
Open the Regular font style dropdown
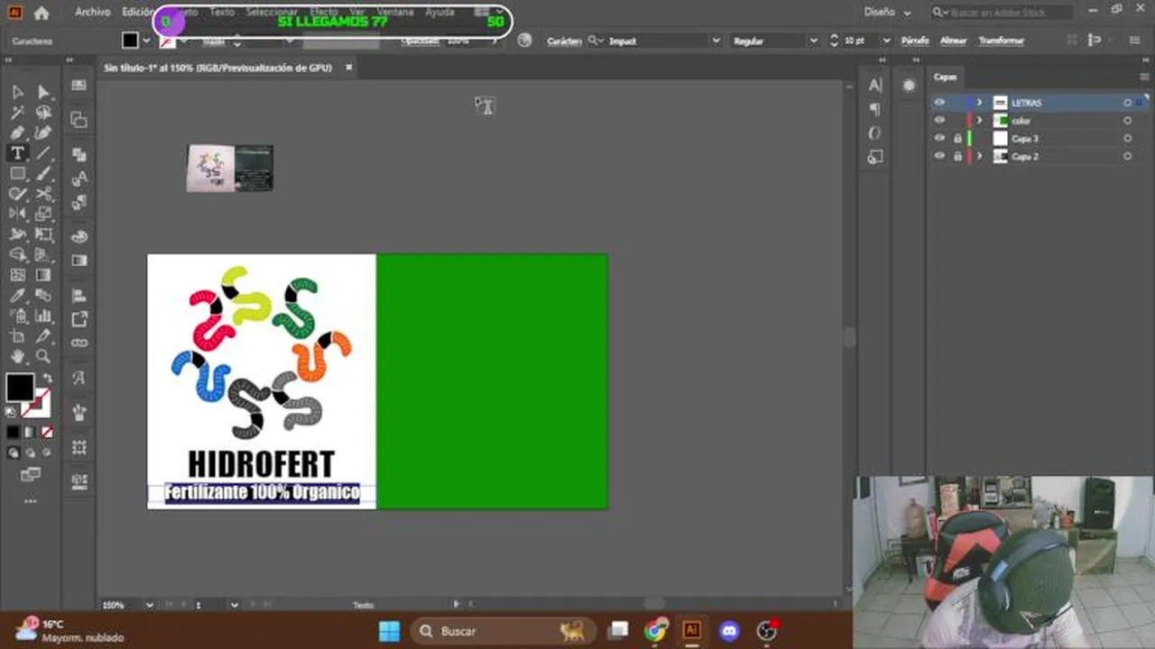click(x=813, y=41)
